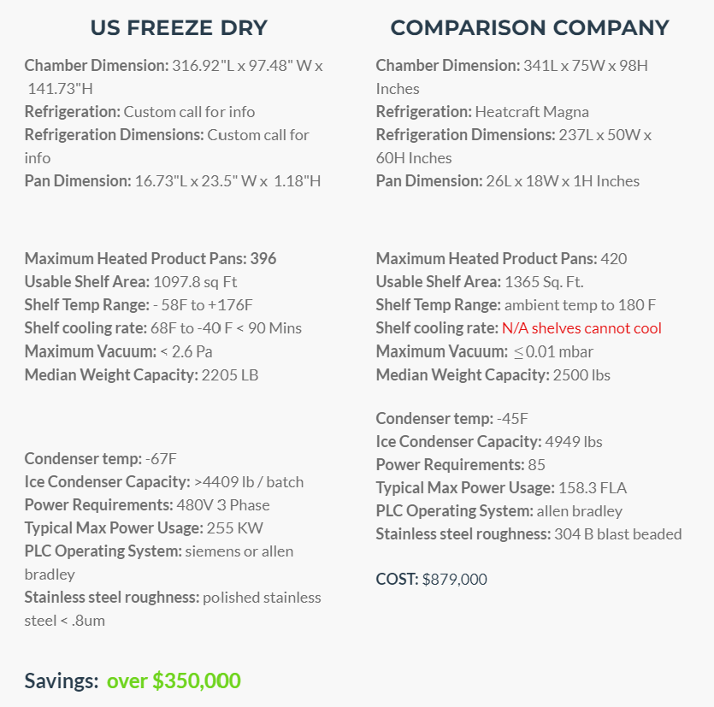The width and height of the screenshot is (714, 707).
Task: Click the US FREEZE DRY heading
Action: coord(179,27)
